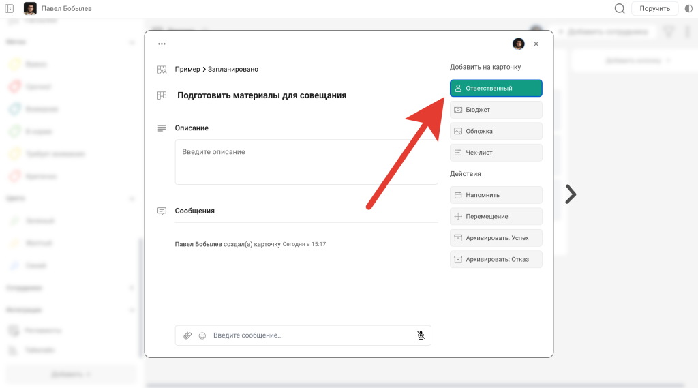Click archive icon in Архивировать: Успех
Image resolution: width=698 pixels, height=388 pixels.
click(x=458, y=238)
